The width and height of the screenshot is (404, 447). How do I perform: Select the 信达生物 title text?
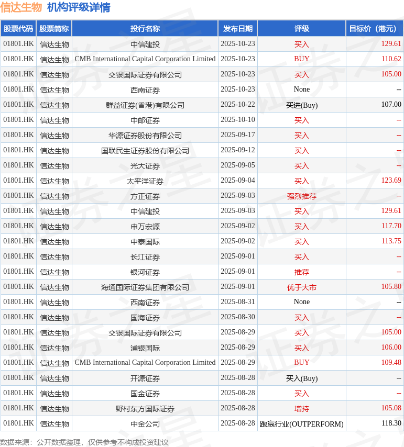pos(21,7)
